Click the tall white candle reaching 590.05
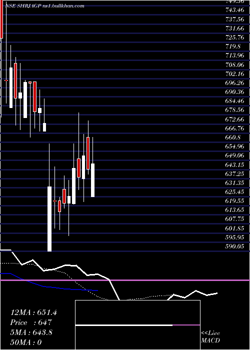250x350 pixels. 49,219
